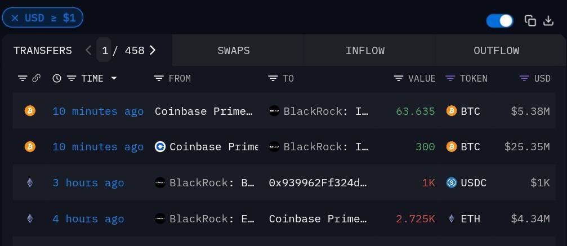Open the FROM column filter

(x=159, y=78)
